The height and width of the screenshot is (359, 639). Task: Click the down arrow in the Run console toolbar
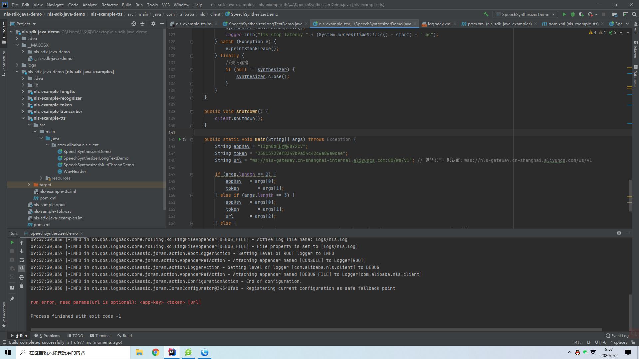click(x=22, y=251)
